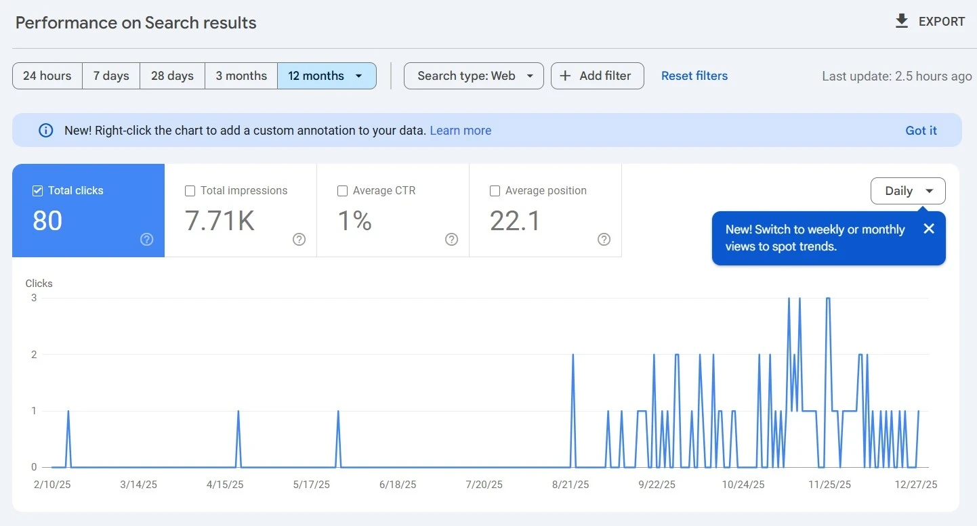Image resolution: width=977 pixels, height=526 pixels.
Task: Click the info icon in annotation banner
Action: (45, 131)
